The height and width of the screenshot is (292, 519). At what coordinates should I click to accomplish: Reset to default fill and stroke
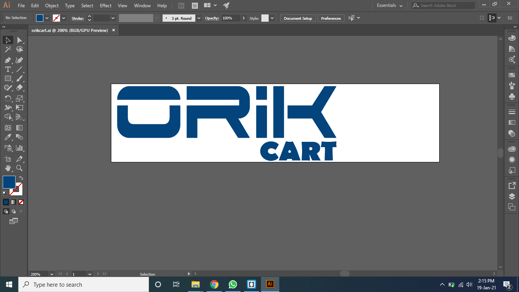(x=5, y=193)
